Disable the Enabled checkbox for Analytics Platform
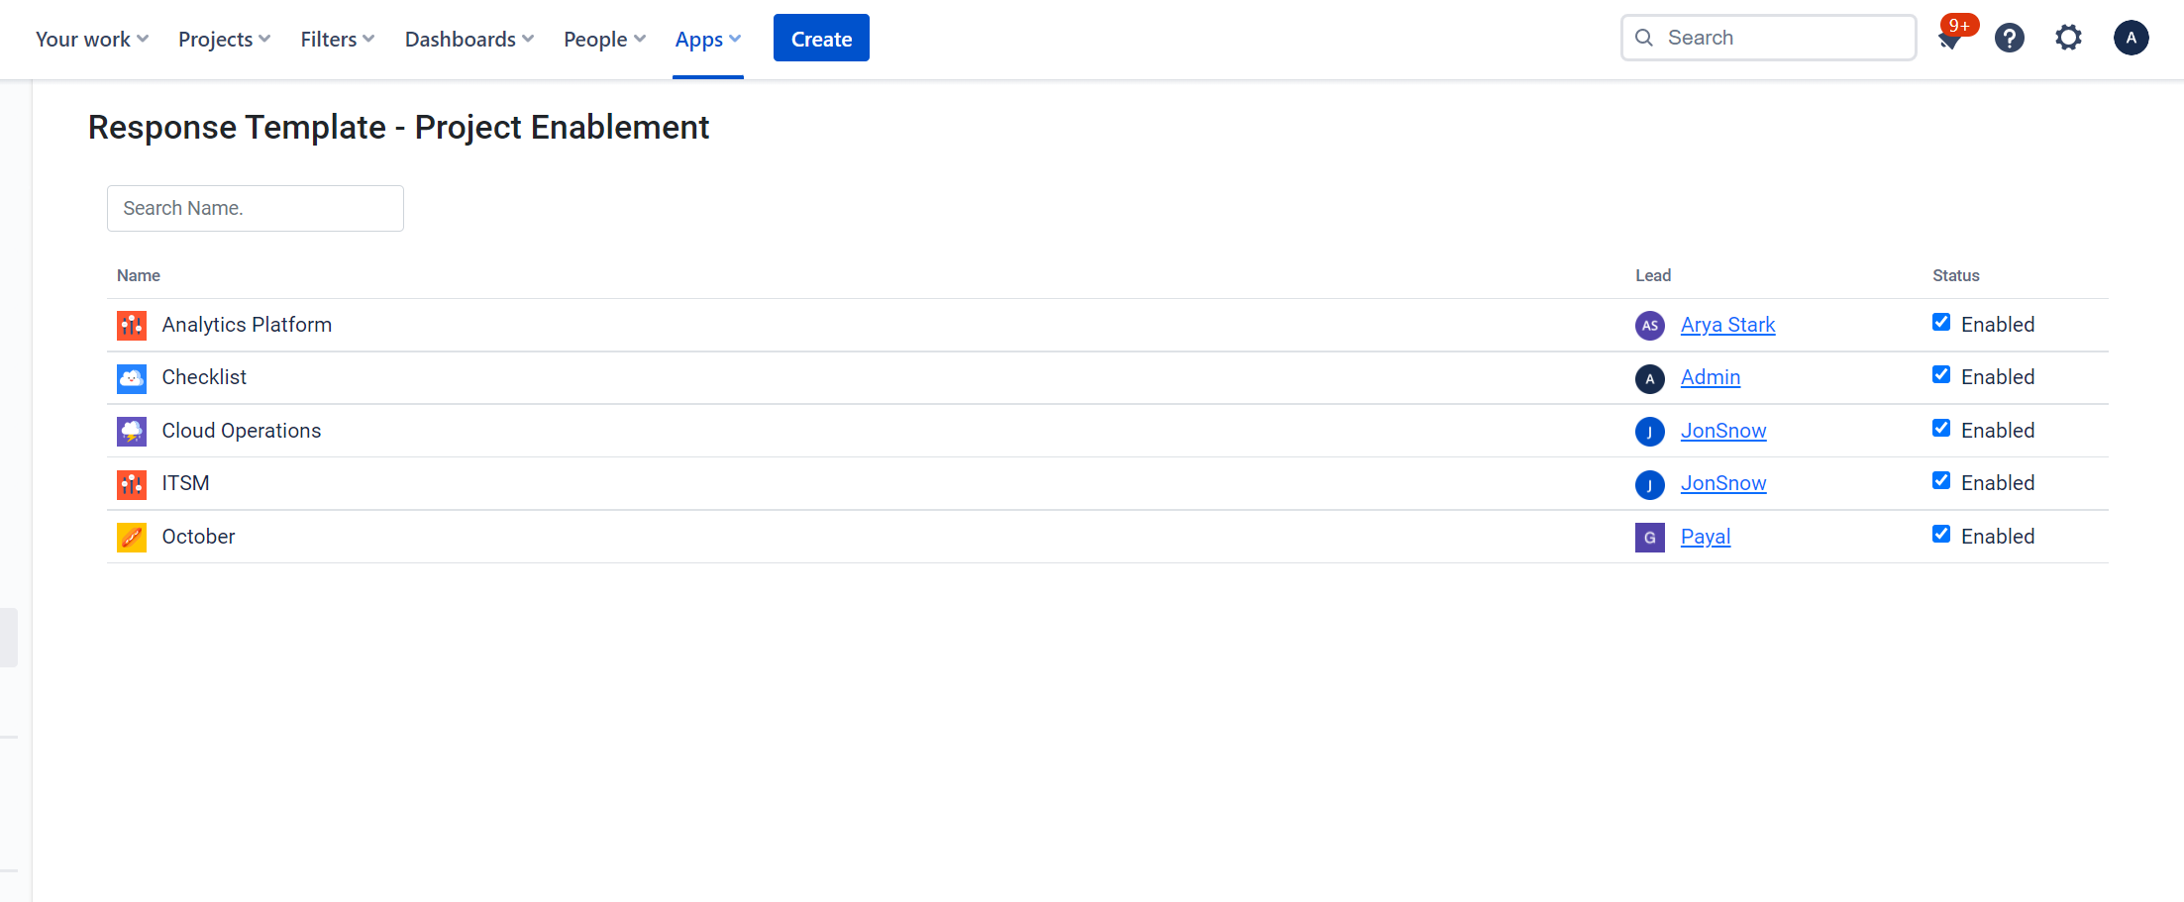Screen dimensions: 2184x902 tap(1940, 322)
